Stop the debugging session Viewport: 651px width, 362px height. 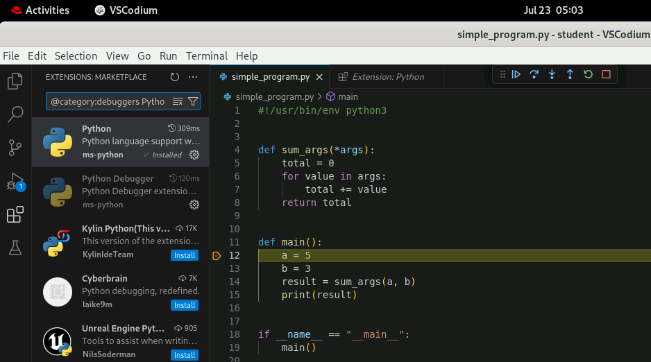pos(606,74)
